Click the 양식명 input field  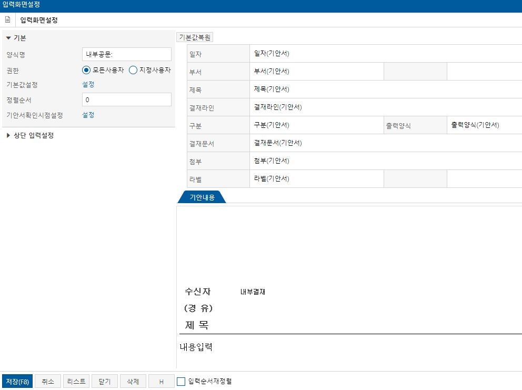pyautogui.click(x=126, y=54)
